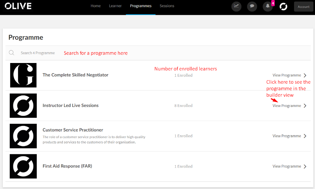Image resolution: width=315 pixels, height=189 pixels.
Task: Click the OLIVE logo in the header
Action: 18,6
